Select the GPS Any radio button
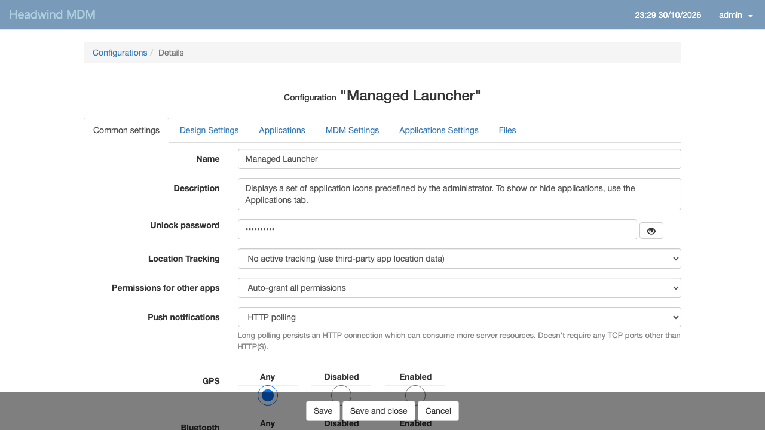Viewport: 765px width, 430px height. [268, 395]
